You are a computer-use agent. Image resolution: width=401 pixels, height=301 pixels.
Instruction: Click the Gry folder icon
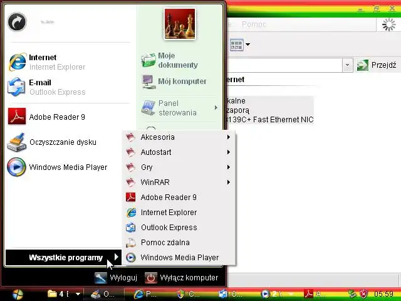130,167
